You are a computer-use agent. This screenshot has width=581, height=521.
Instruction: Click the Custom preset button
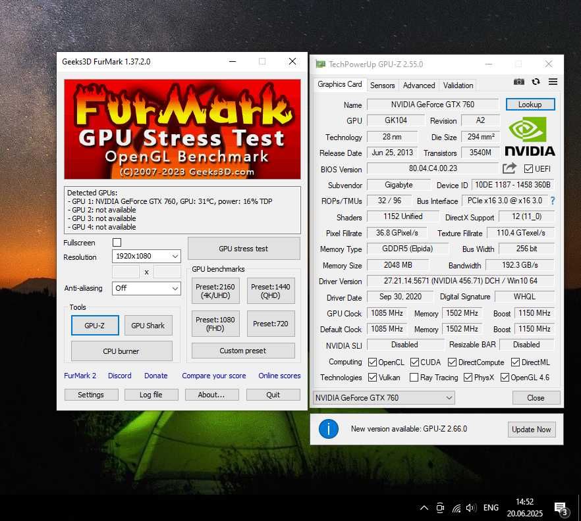[x=243, y=351]
